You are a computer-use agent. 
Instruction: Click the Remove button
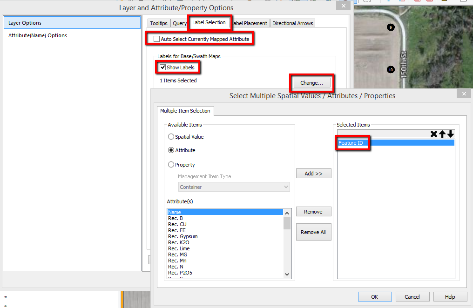(x=313, y=212)
